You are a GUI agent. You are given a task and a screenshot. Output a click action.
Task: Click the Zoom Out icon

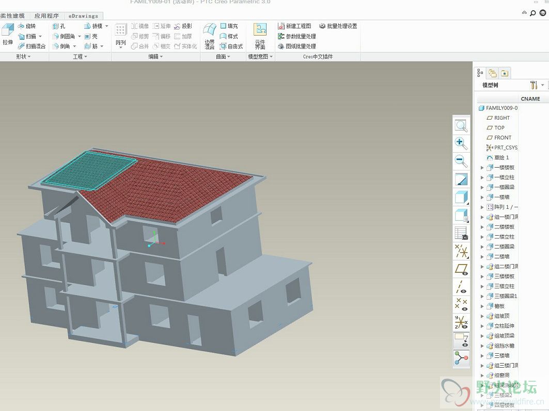(x=461, y=160)
